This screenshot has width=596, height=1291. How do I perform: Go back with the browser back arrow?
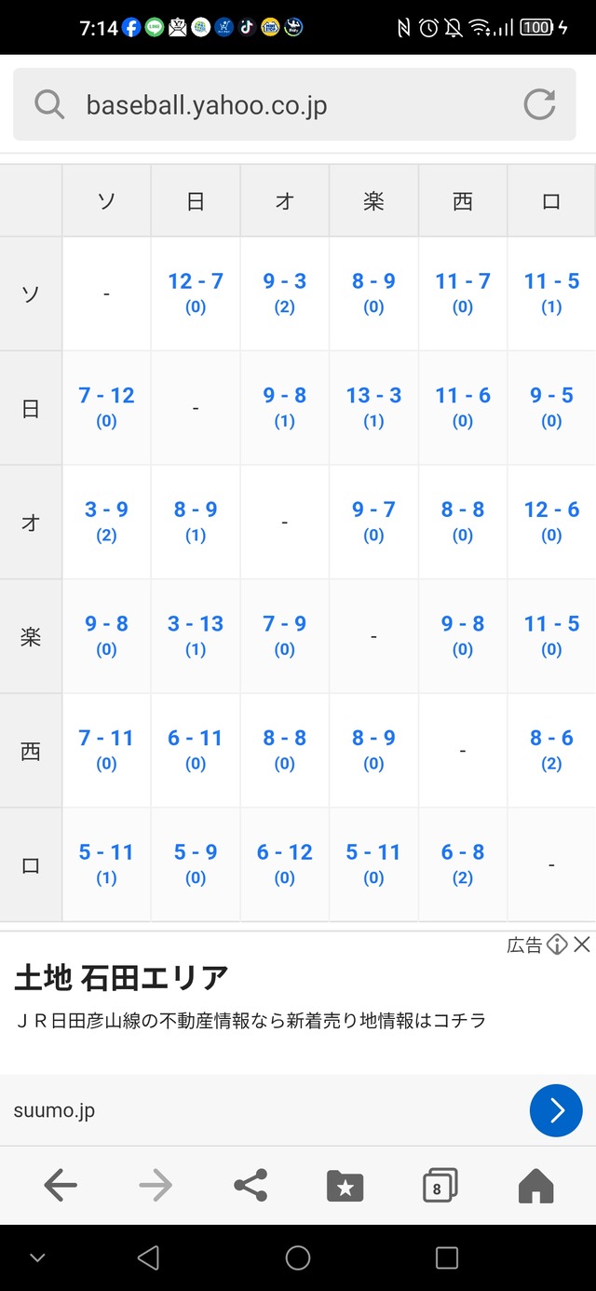tap(61, 1185)
